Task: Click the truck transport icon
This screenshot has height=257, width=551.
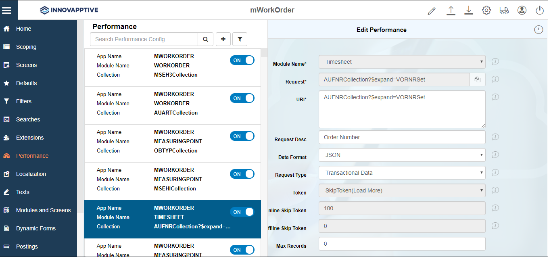Action: coord(504,10)
